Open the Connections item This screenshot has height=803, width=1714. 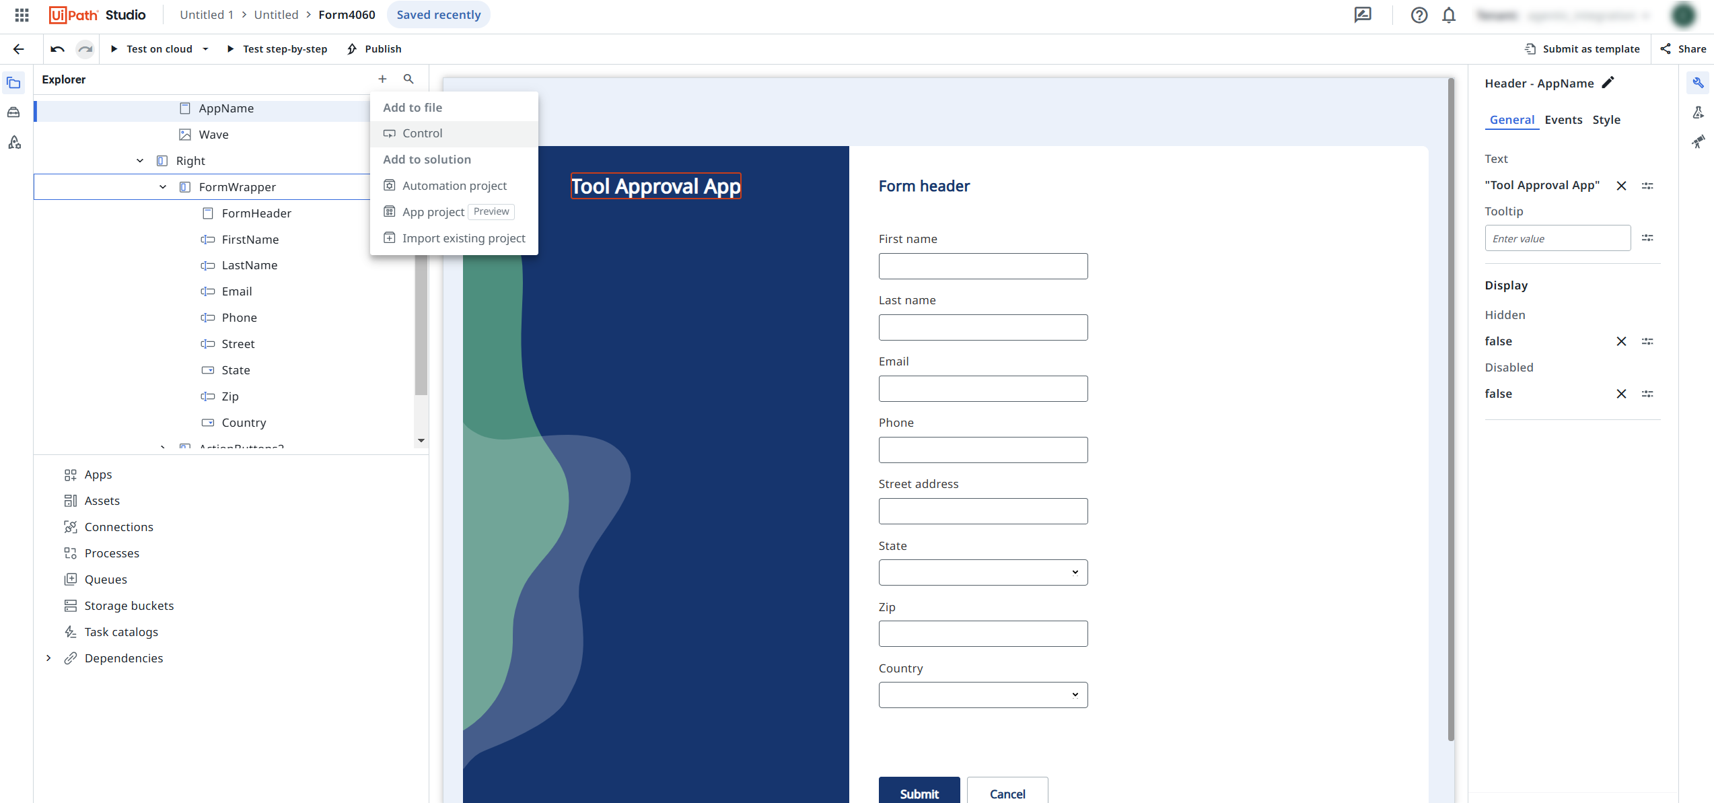point(118,527)
